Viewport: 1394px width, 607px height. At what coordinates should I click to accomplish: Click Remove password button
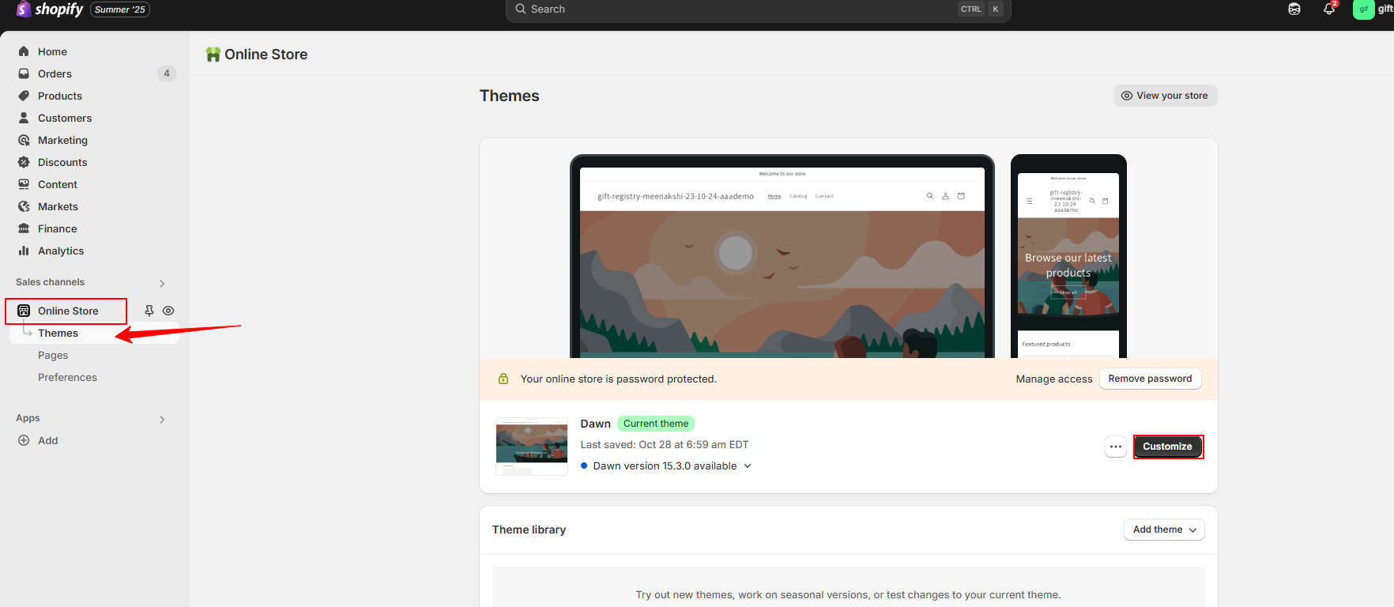coord(1150,379)
